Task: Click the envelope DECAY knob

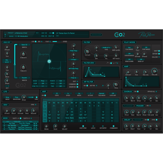Action: 13,111
